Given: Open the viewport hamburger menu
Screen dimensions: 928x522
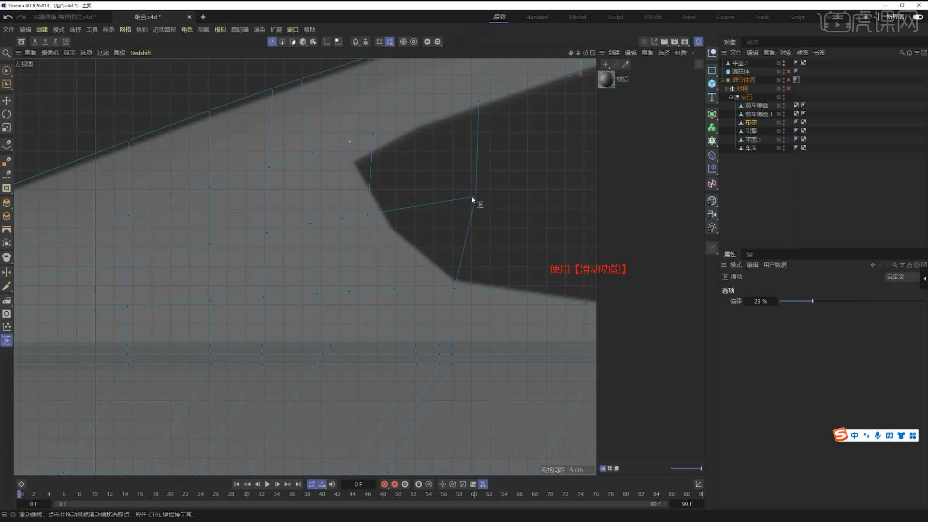Looking at the screenshot, I should 18,53.
